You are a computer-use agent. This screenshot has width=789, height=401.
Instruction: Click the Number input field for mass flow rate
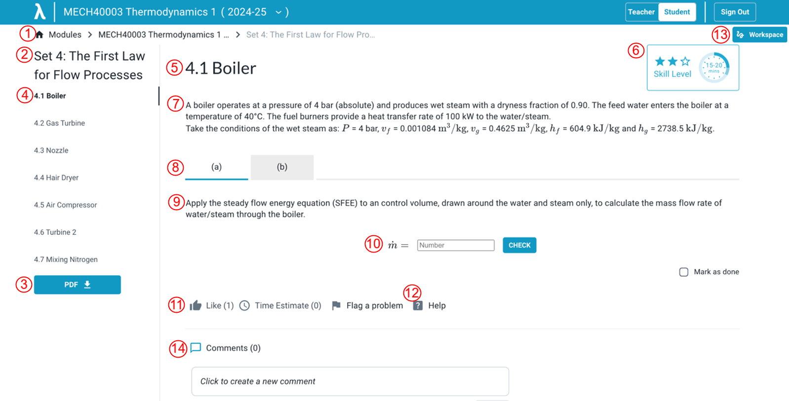pyautogui.click(x=455, y=245)
